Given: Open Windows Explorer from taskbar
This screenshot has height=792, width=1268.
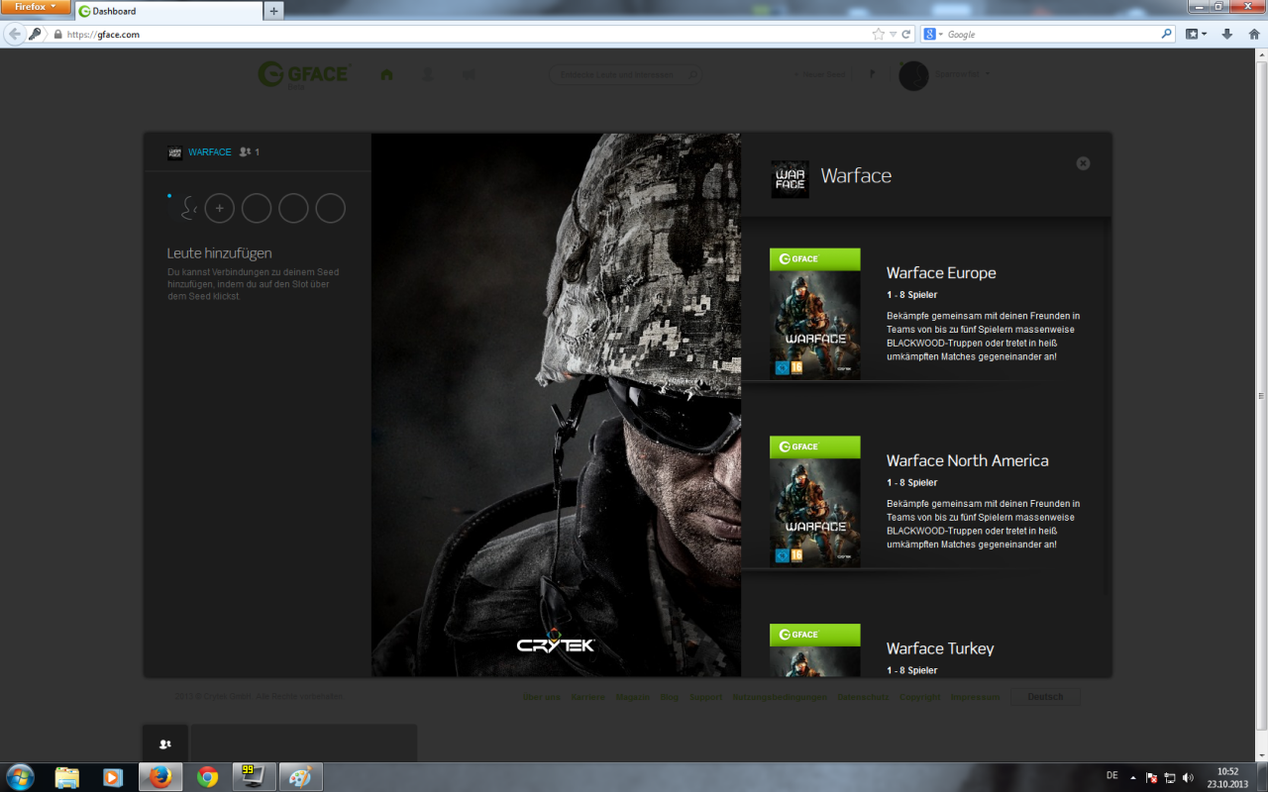Looking at the screenshot, I should (x=66, y=777).
